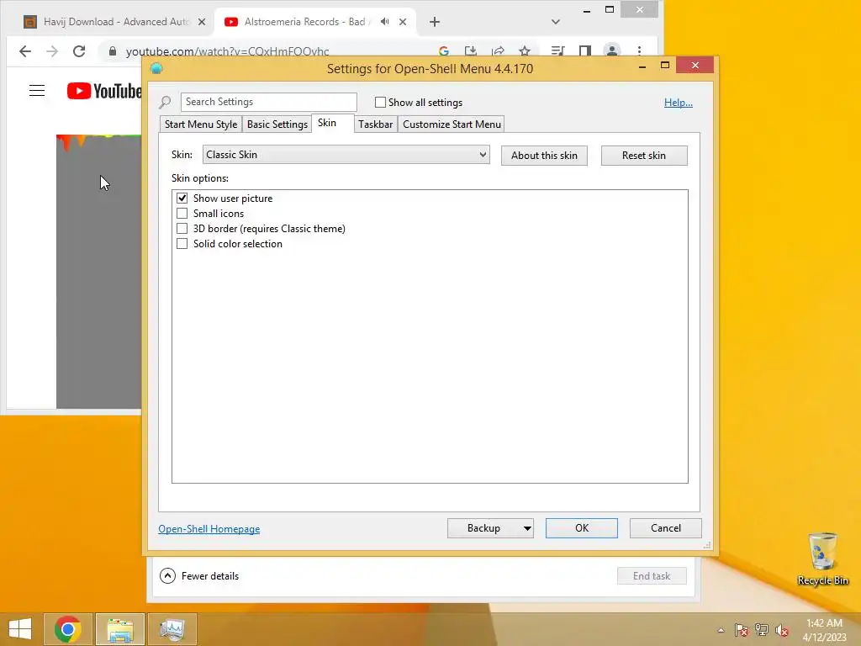The height and width of the screenshot is (646, 861).
Task: Open a new Chrome tab
Action: [x=435, y=22]
